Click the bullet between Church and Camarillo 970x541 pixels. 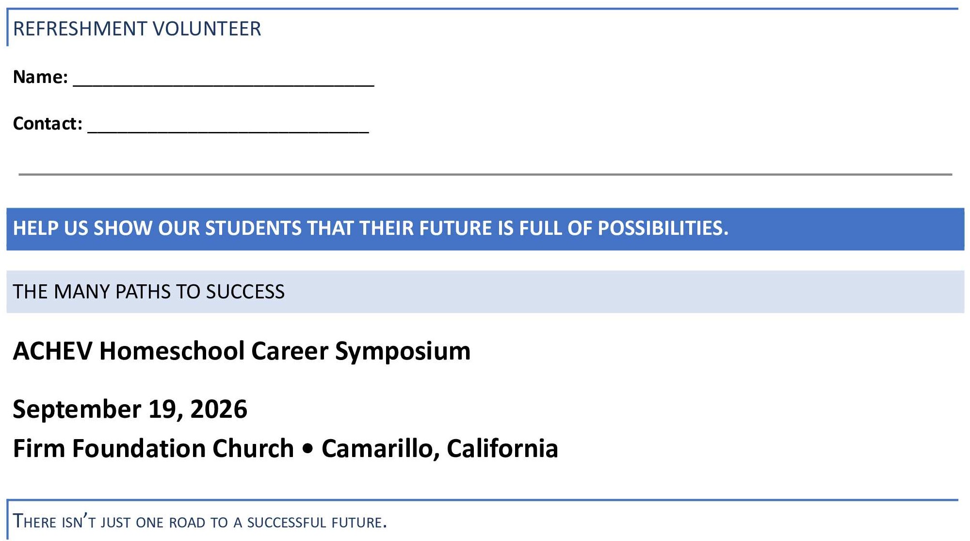click(x=307, y=449)
